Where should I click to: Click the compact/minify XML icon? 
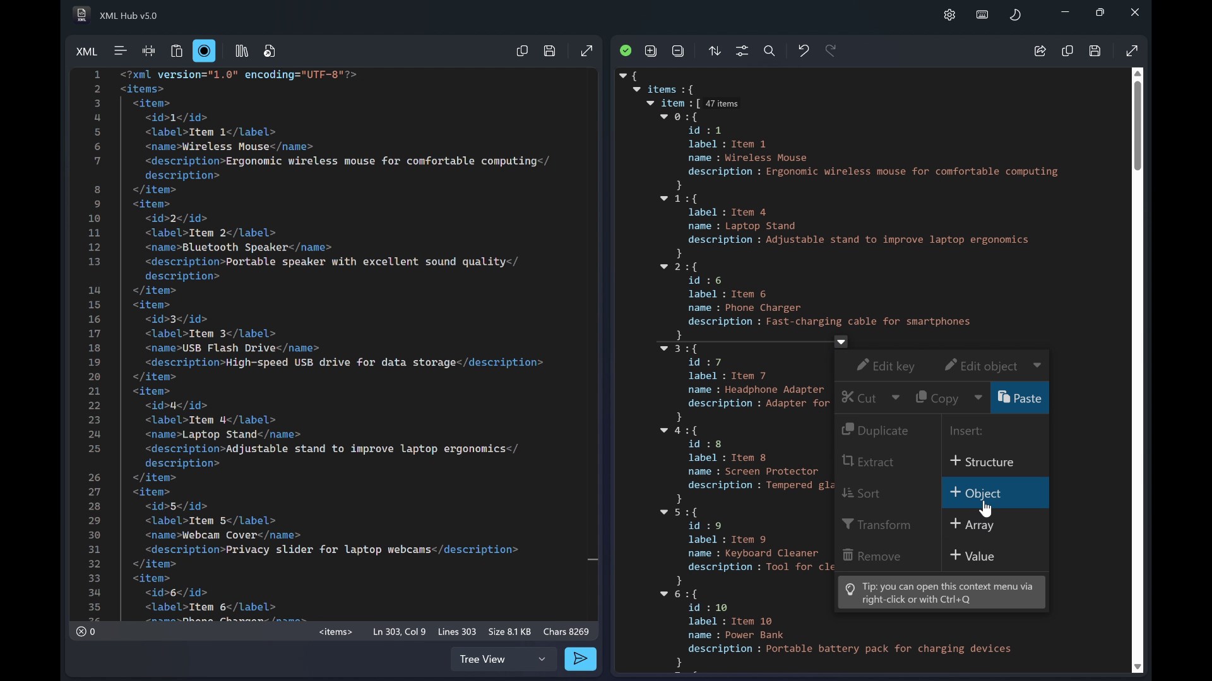pyautogui.click(x=149, y=51)
